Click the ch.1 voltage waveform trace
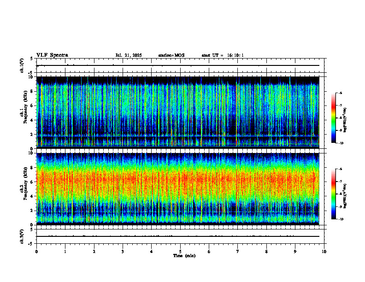The width and height of the screenshot is (365, 282). [178, 65]
